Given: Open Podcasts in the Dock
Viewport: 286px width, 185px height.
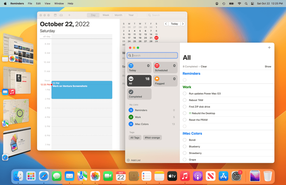Looking at the screenshot, I should [x=198, y=176].
